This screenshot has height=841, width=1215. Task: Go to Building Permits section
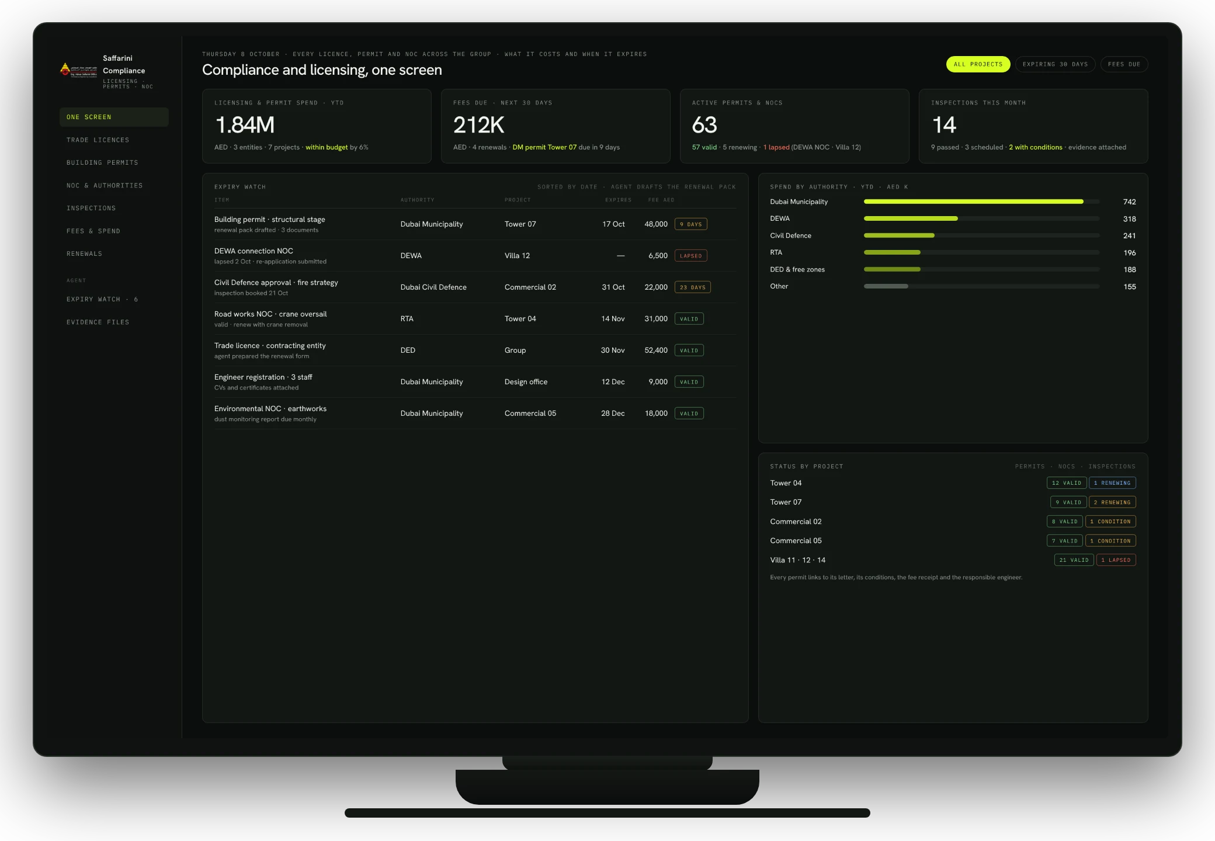[114, 162]
